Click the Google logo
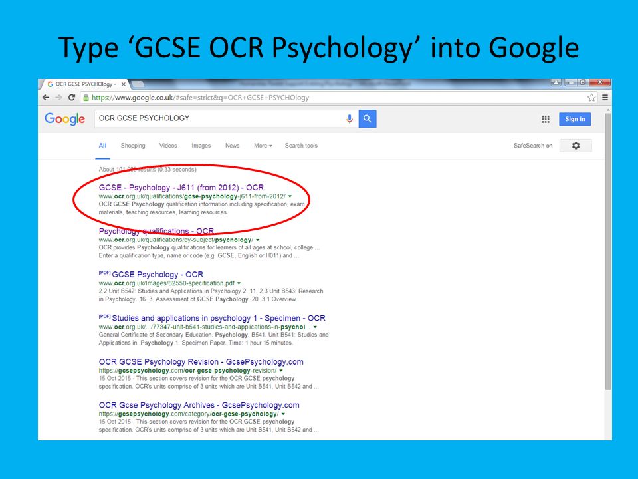 (64, 119)
